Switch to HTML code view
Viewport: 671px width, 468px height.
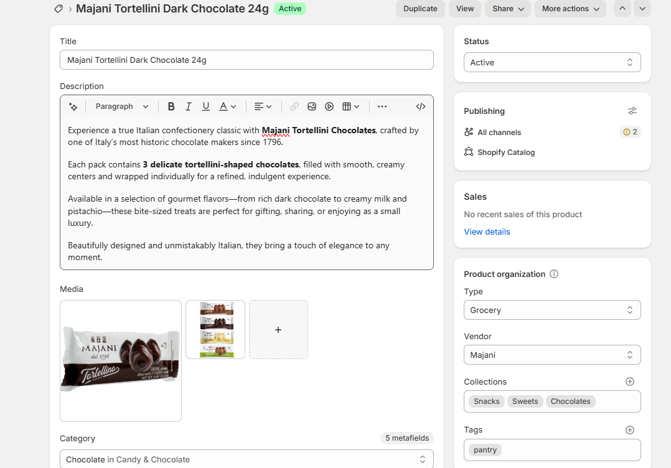coord(421,106)
